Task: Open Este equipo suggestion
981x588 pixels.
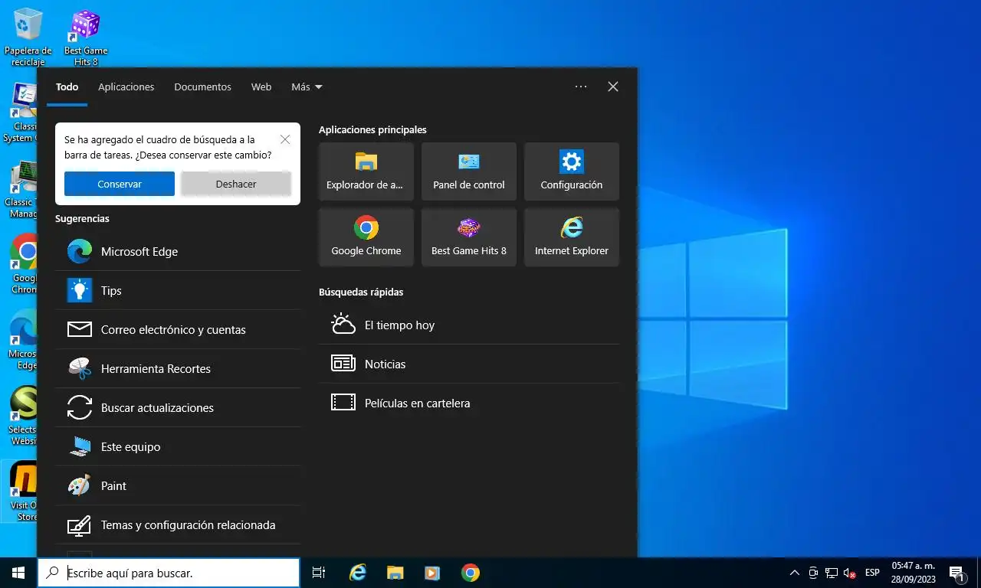Action: [x=178, y=446]
